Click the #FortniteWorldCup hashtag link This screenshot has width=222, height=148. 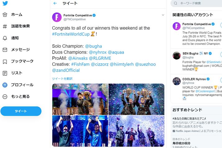pos(71,34)
